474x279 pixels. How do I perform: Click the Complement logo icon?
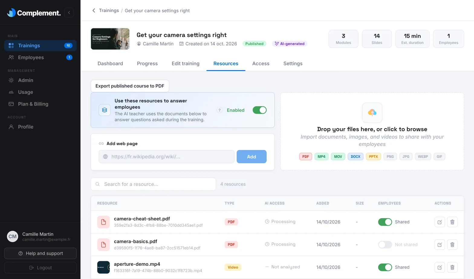pos(11,12)
